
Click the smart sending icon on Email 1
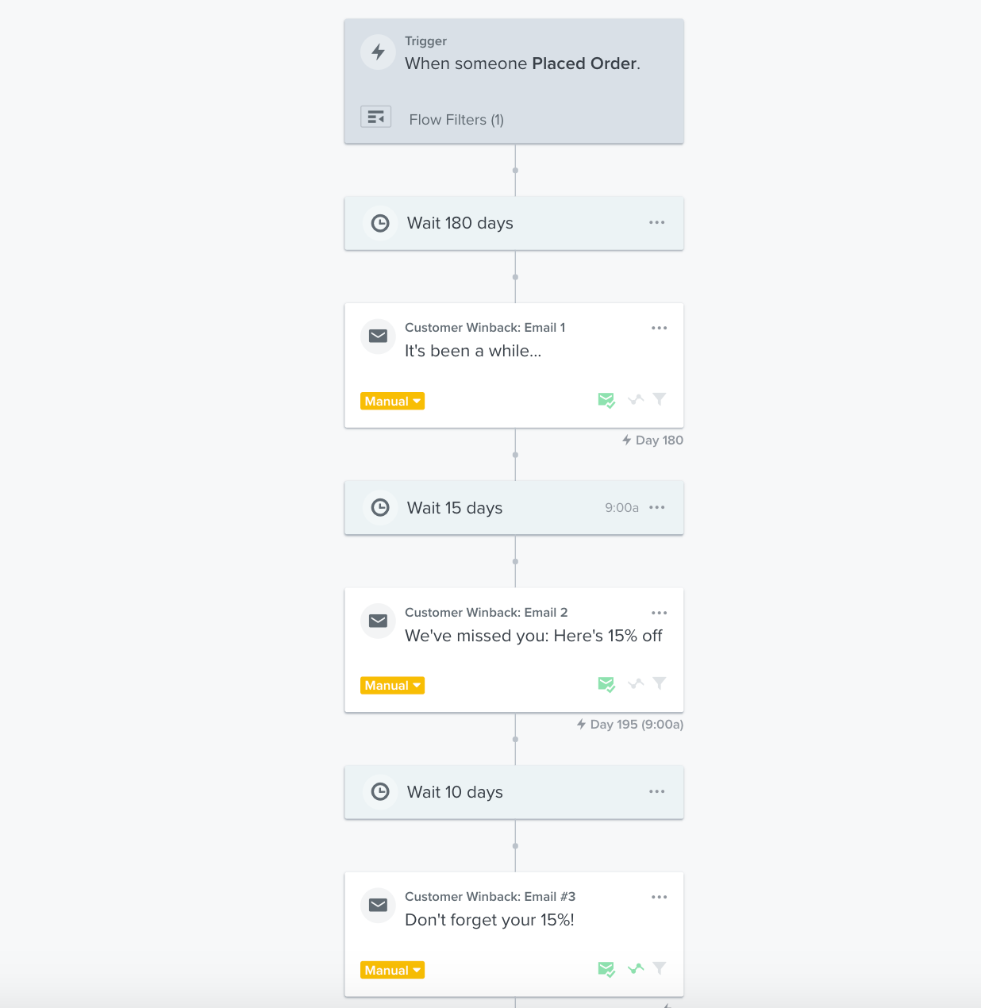click(606, 400)
